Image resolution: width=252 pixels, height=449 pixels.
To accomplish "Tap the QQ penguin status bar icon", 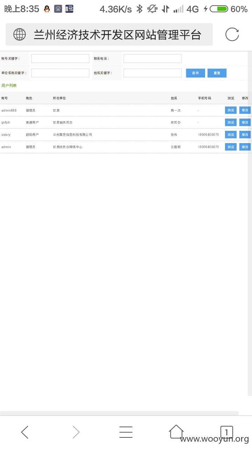I will [x=47, y=9].
